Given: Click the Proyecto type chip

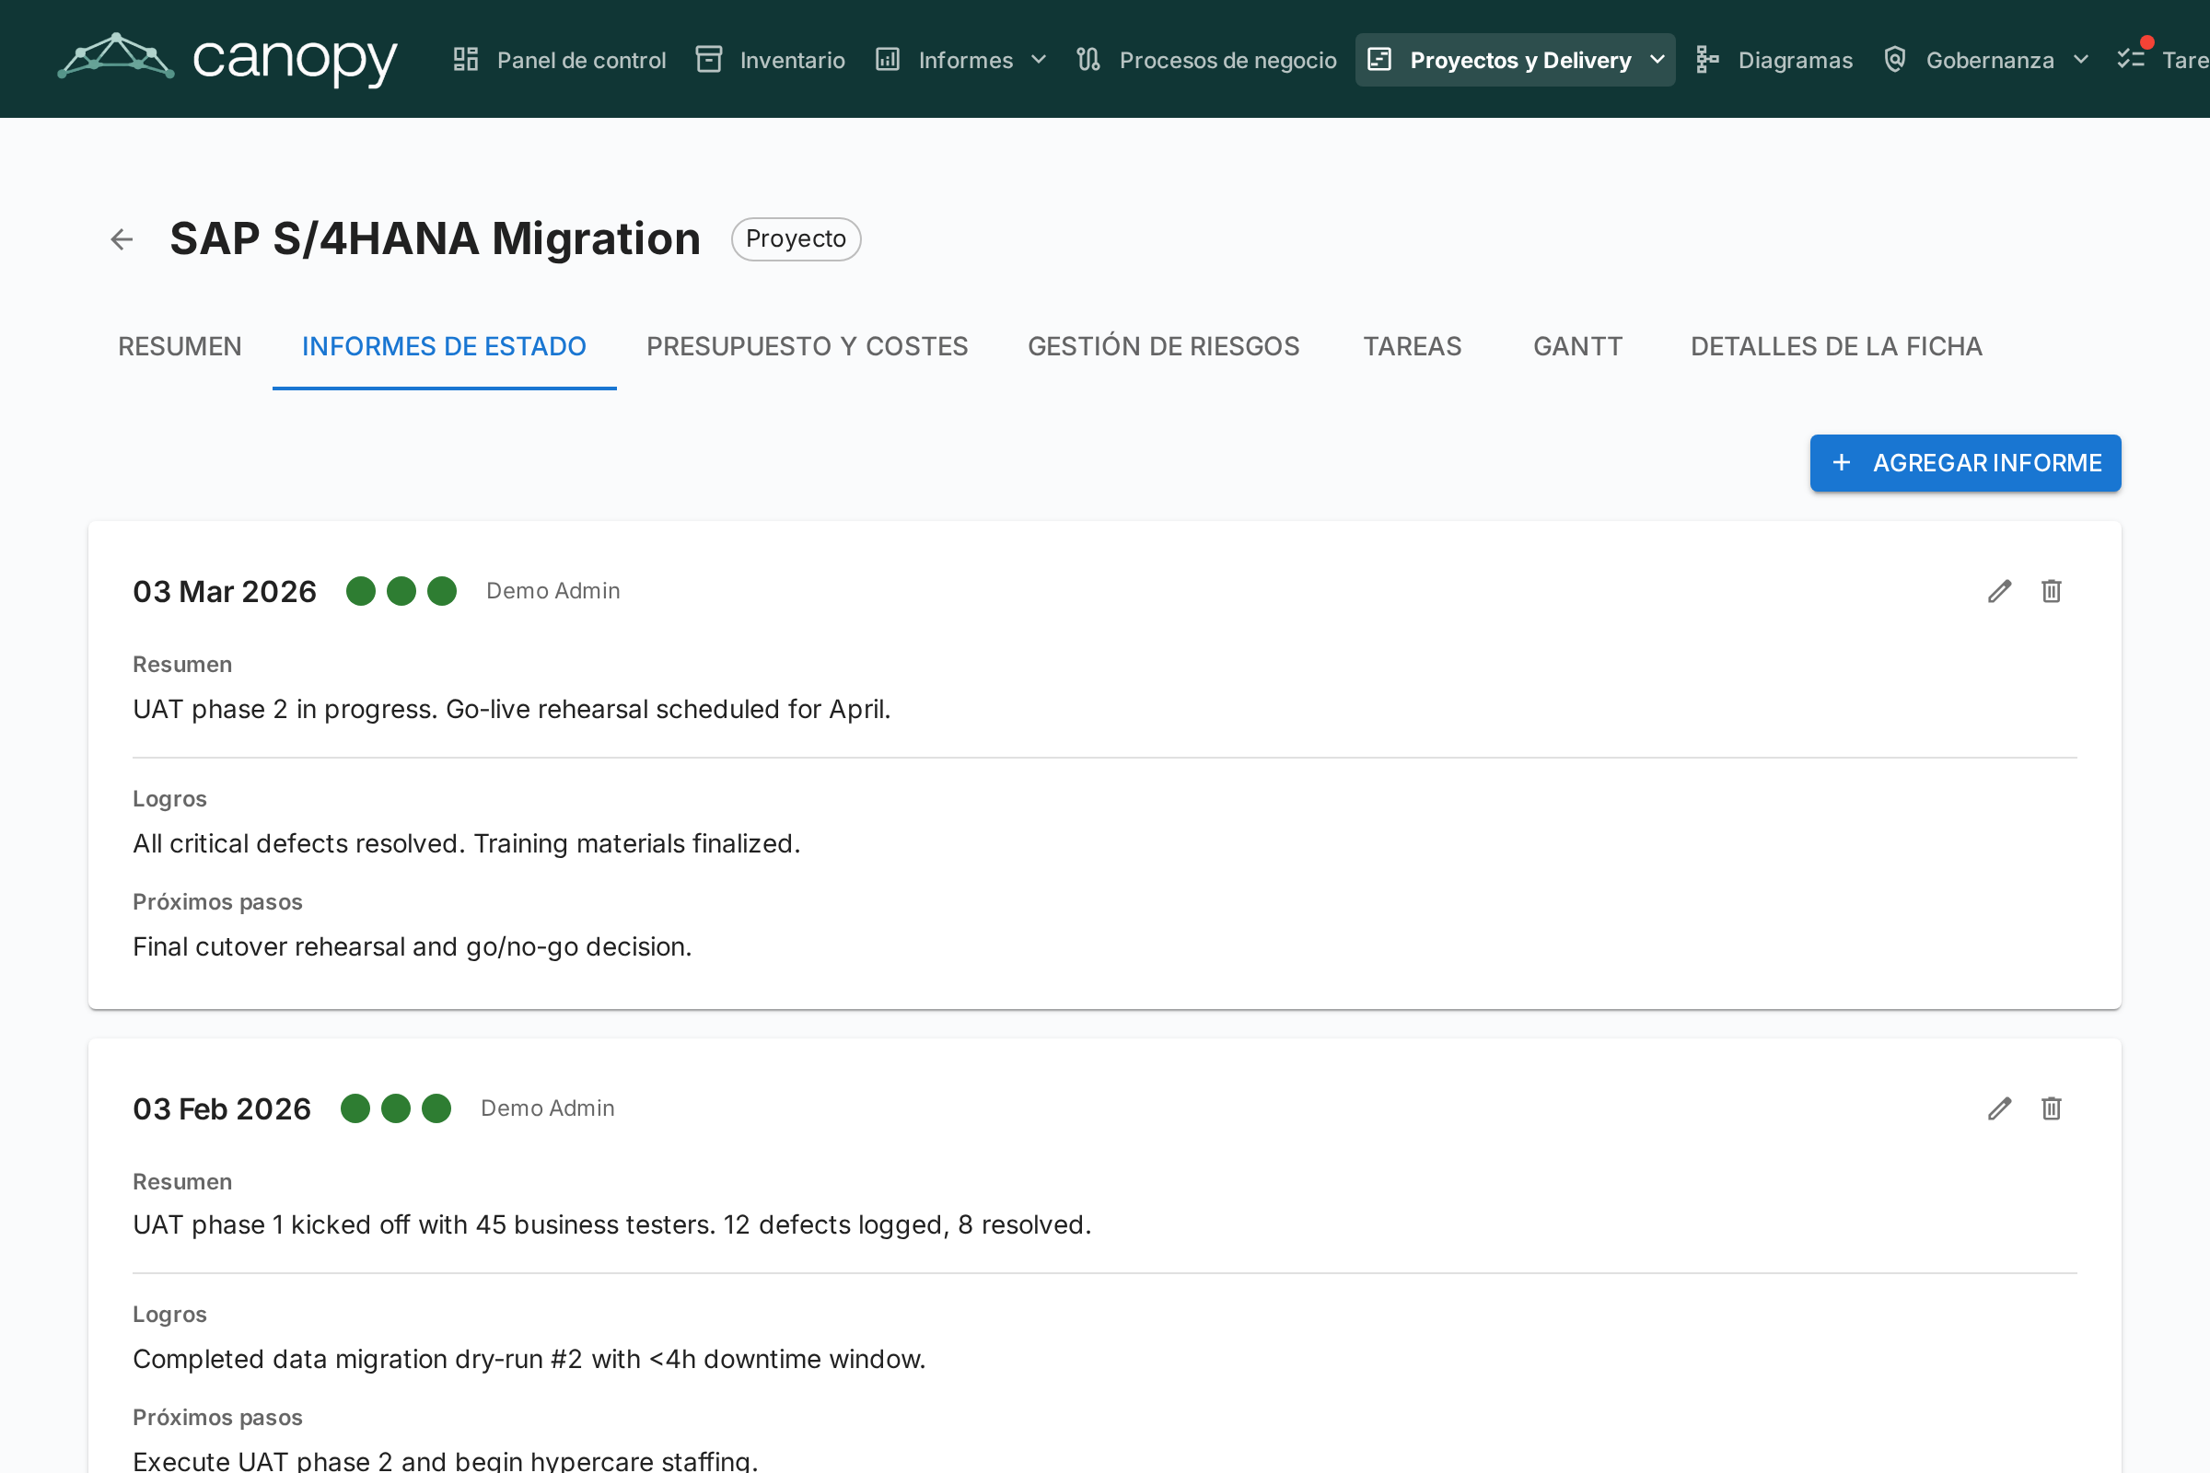Looking at the screenshot, I should pyautogui.click(x=796, y=238).
